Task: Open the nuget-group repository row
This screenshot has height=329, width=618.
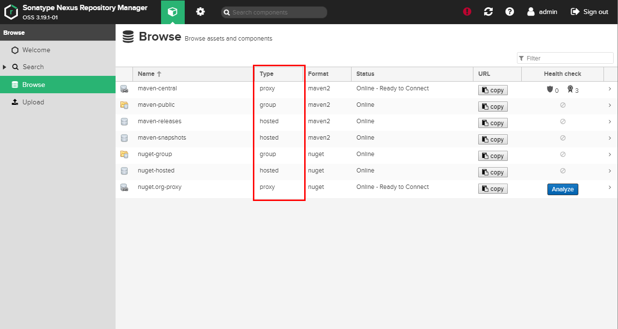Action: pos(367,155)
